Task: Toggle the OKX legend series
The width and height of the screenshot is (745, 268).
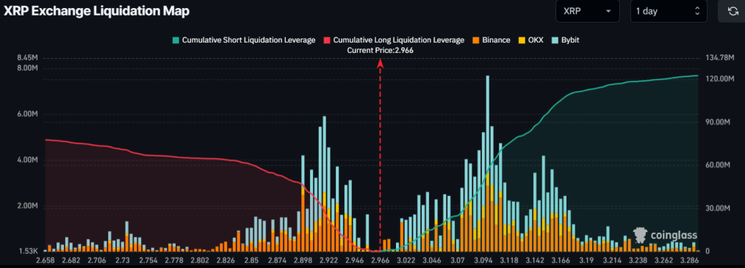Action: pyautogui.click(x=530, y=40)
